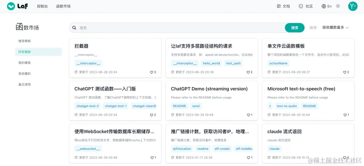The image size is (364, 166).
Task: Click clock icon on ChatGPT Demo card
Action: [173, 115]
